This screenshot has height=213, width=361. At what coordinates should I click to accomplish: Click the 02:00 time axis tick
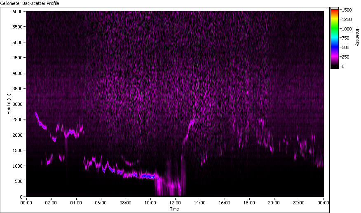[51, 203]
